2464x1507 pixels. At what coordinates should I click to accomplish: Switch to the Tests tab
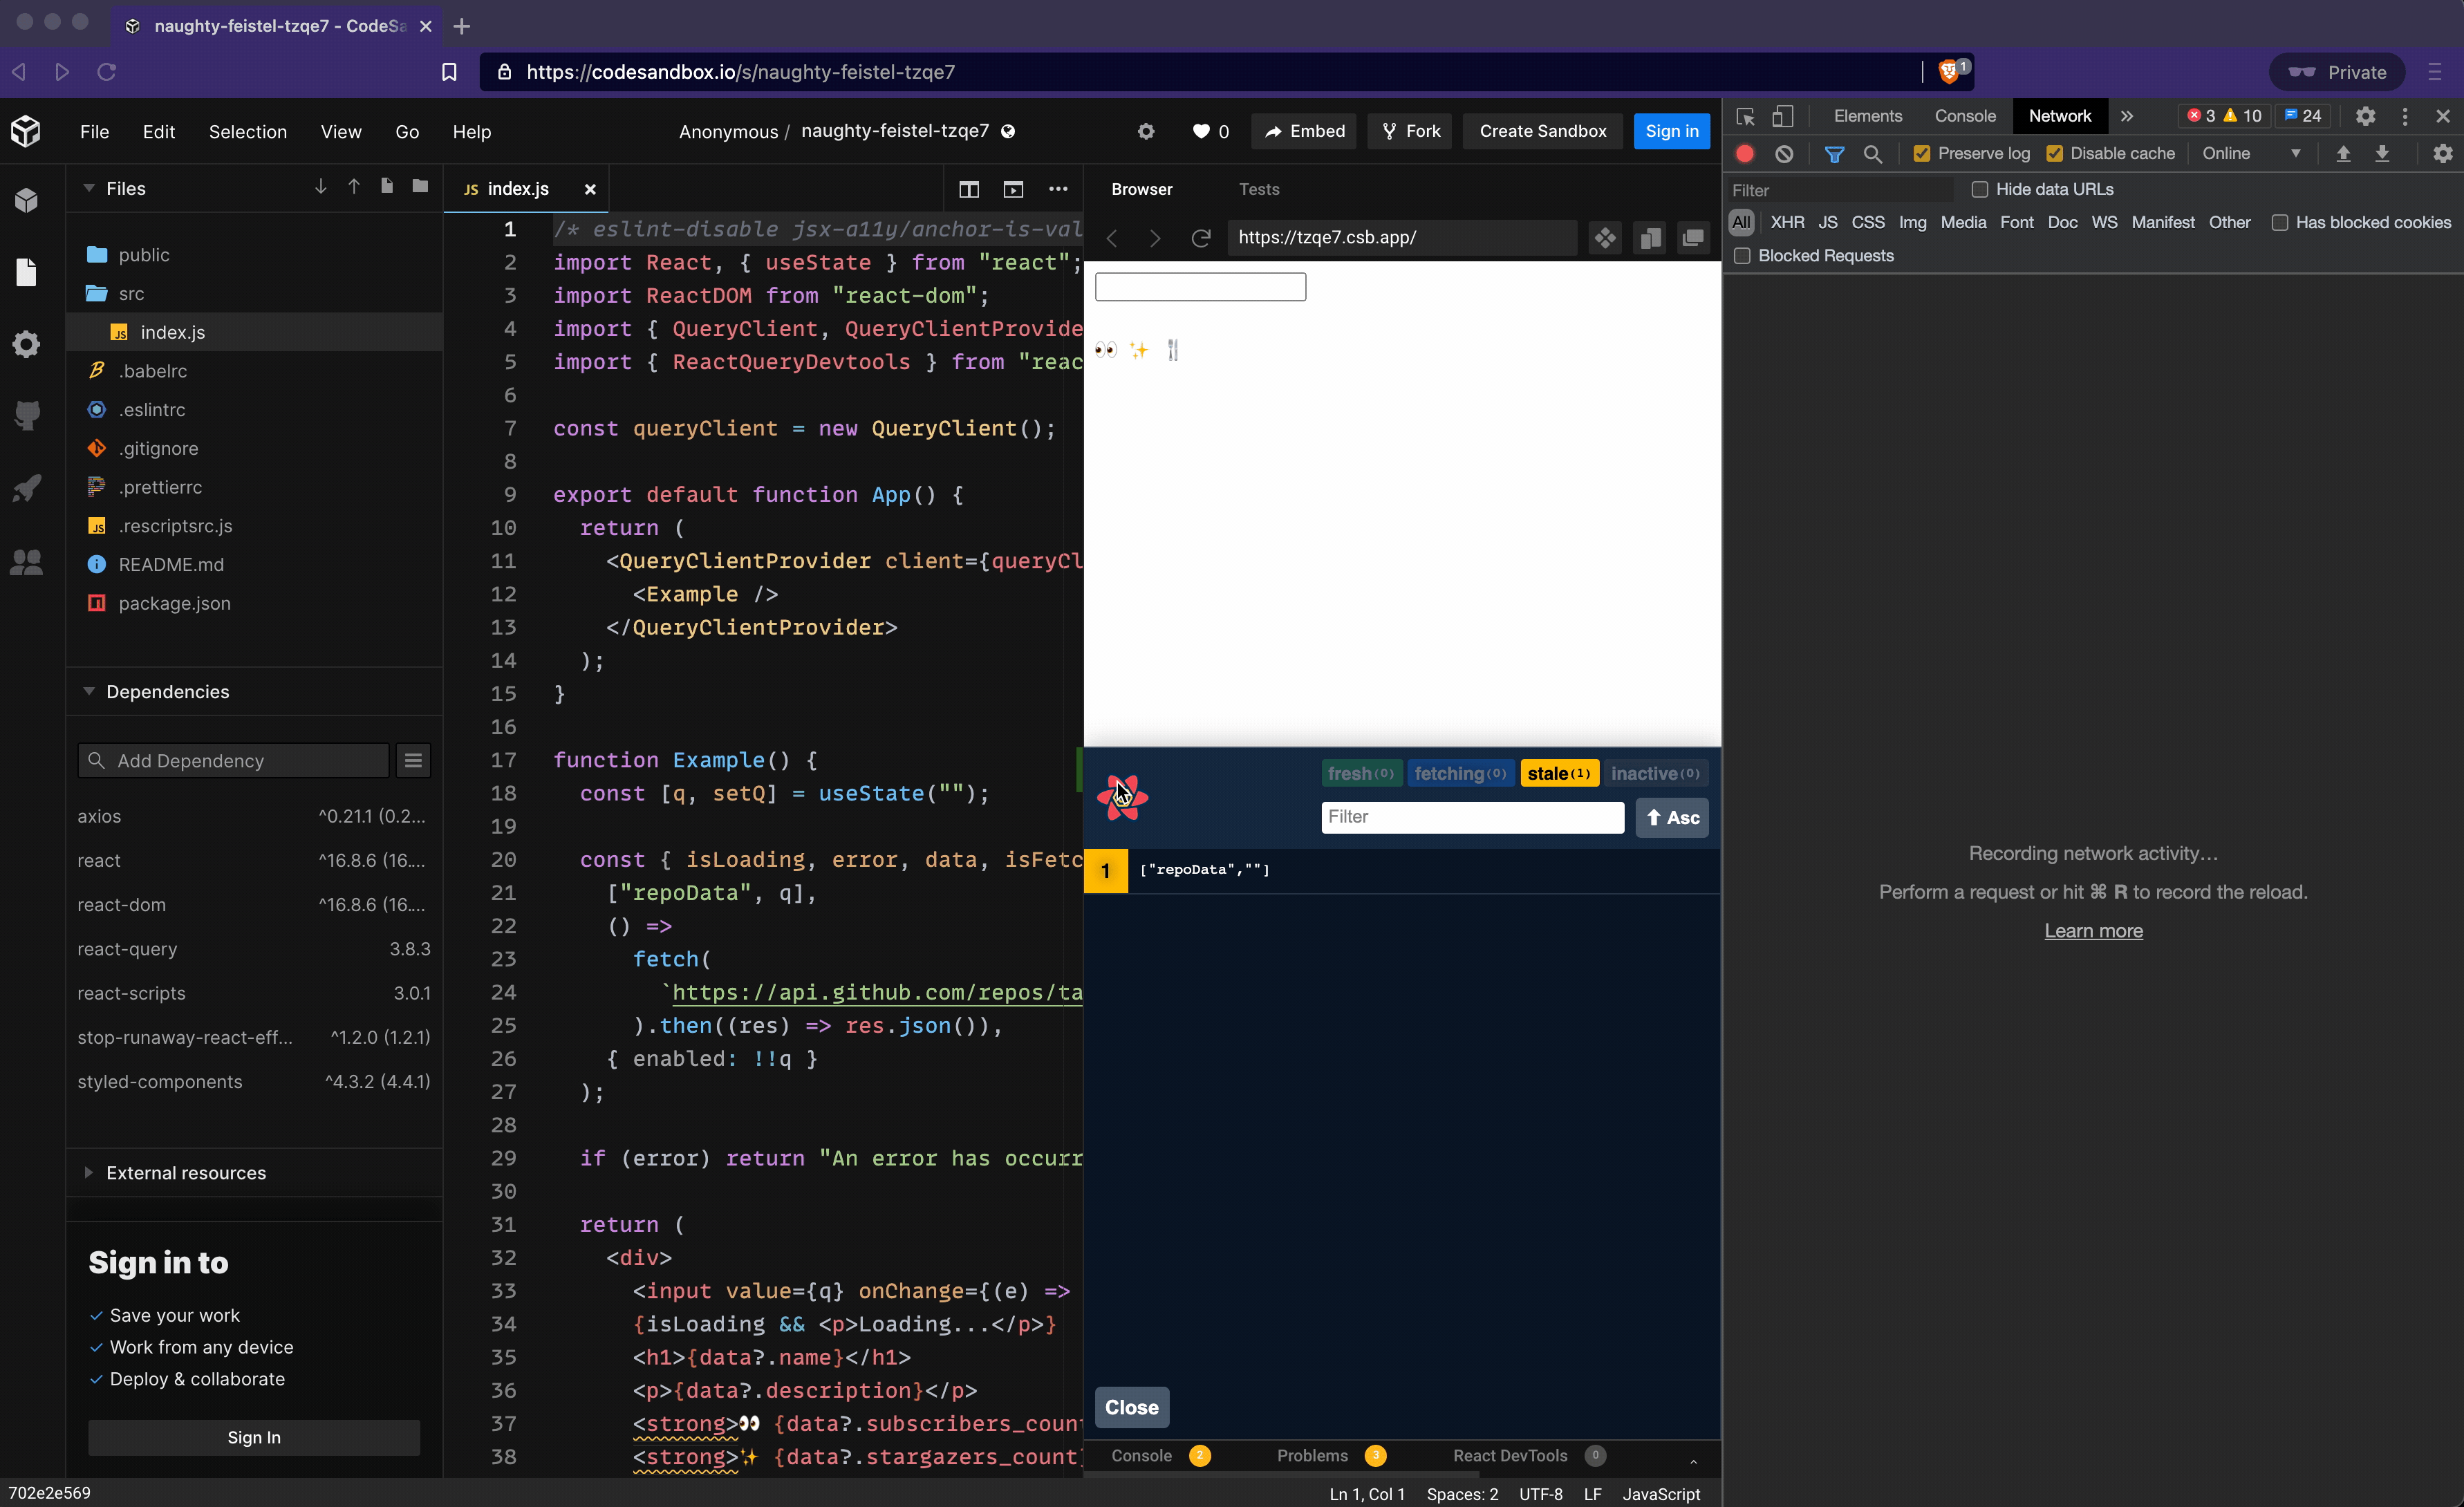pos(1258,189)
